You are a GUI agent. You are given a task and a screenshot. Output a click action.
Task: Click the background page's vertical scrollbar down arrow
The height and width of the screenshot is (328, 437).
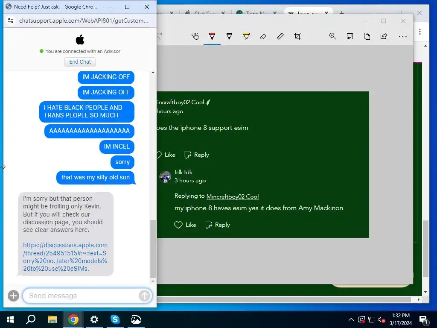click(425, 292)
